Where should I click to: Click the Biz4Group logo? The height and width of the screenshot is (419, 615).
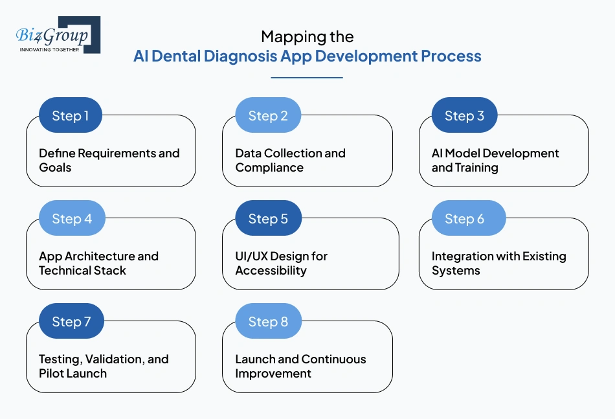coord(58,34)
